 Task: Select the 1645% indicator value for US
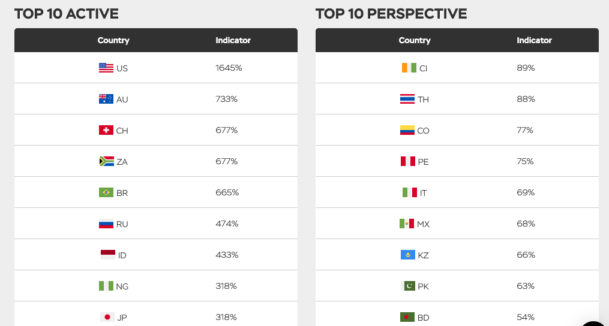coord(229,68)
